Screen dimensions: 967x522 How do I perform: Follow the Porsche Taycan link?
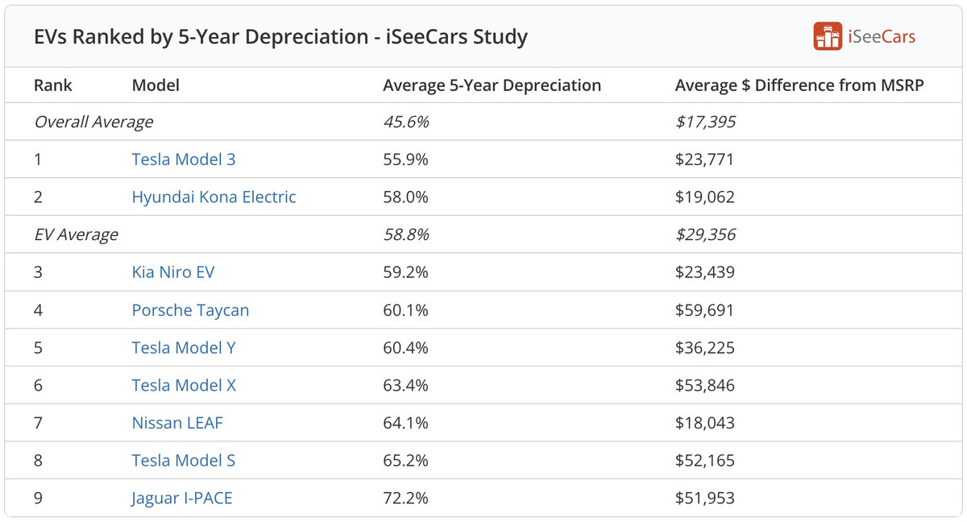pos(190,310)
